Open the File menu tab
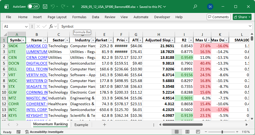 [9, 17]
